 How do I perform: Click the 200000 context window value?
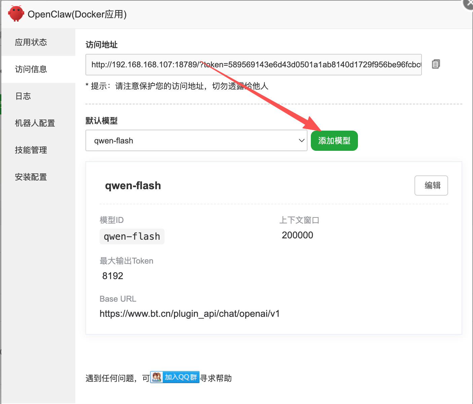click(x=297, y=235)
